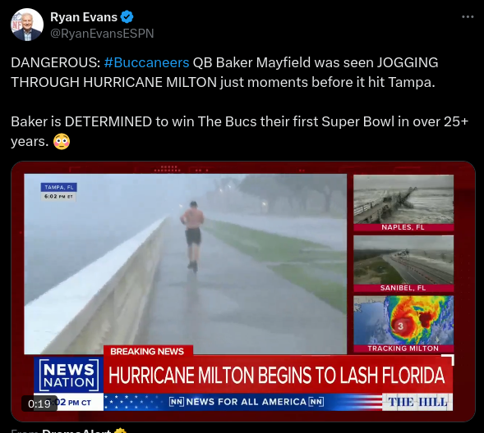Open the DramaAlert source link below the video

coord(76,431)
